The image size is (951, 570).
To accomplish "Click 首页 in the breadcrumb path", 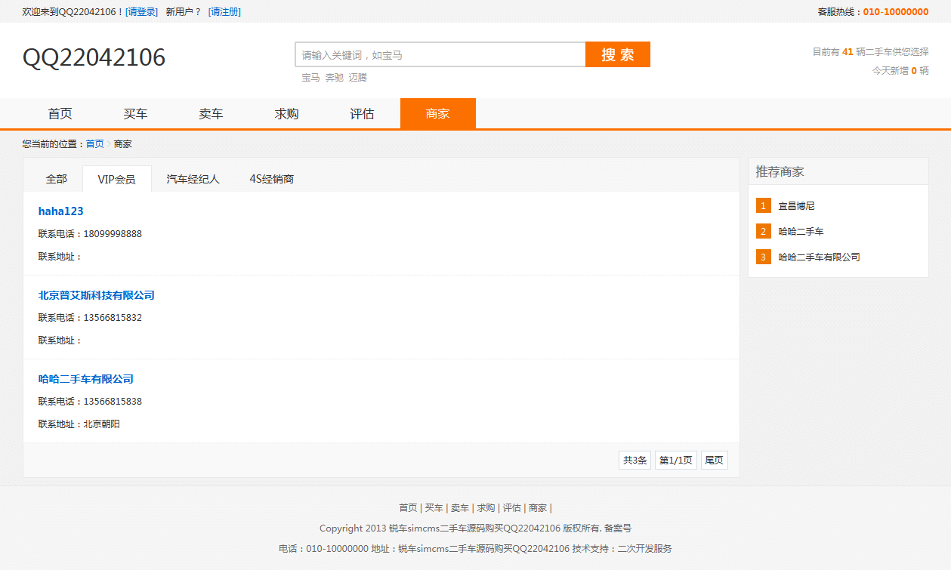I will coord(94,144).
